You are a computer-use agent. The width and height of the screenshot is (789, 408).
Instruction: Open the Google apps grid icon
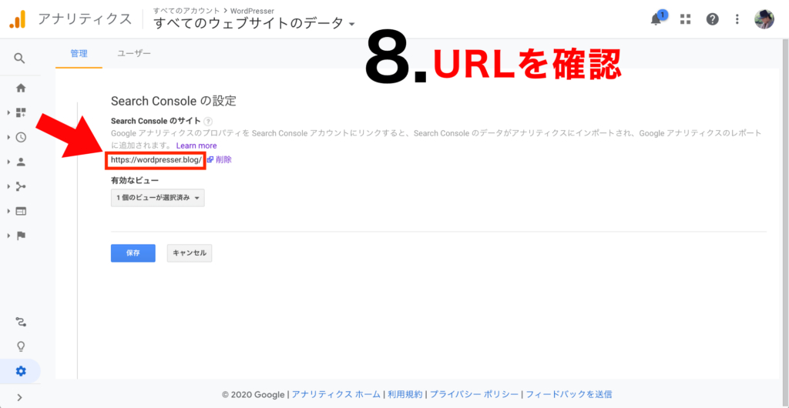coord(685,19)
